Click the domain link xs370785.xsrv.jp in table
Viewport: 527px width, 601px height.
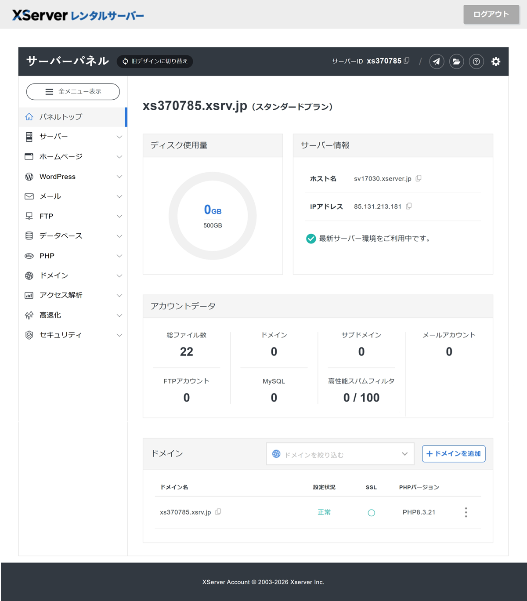[185, 512]
